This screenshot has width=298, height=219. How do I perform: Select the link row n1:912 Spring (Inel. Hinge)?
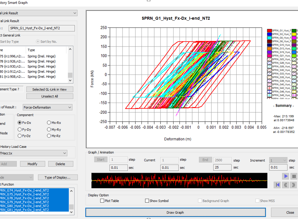pyautogui.click(x=33, y=72)
